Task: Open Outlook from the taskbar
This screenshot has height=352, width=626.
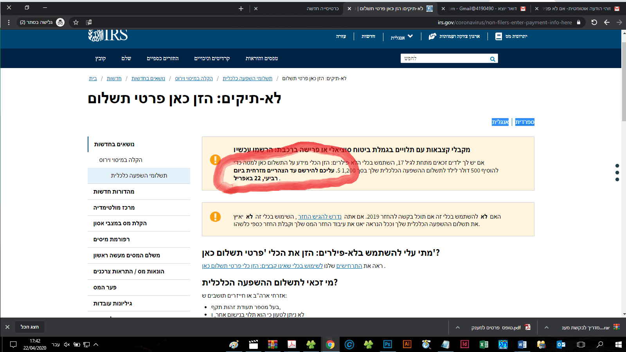Action: pos(561,345)
